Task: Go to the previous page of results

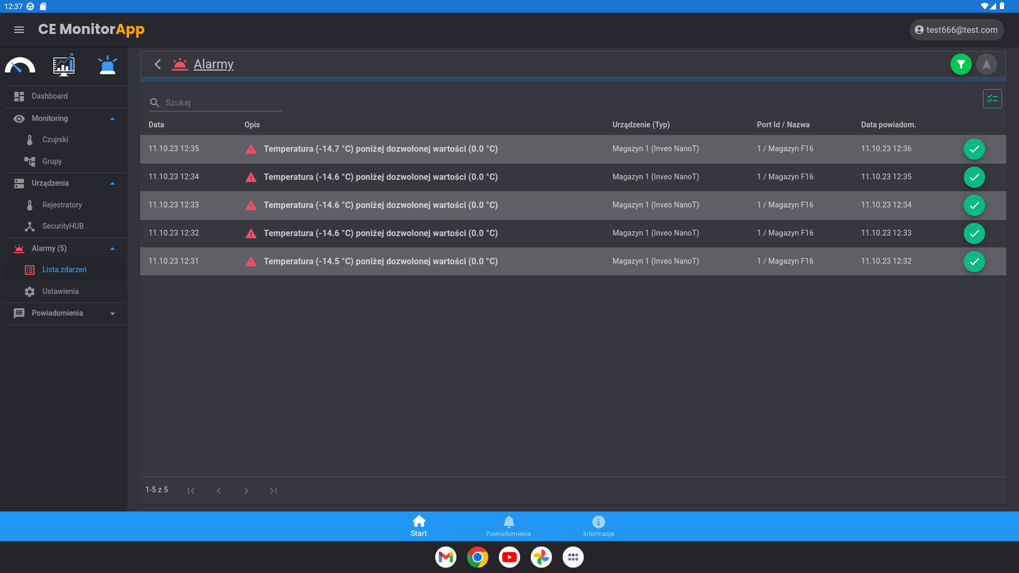Action: 219,491
